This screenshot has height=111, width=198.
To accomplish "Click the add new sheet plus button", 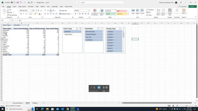I will click(44, 103).
